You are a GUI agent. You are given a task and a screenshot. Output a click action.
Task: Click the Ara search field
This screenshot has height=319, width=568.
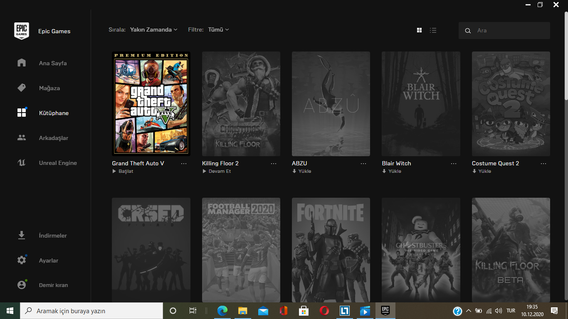pyautogui.click(x=504, y=30)
